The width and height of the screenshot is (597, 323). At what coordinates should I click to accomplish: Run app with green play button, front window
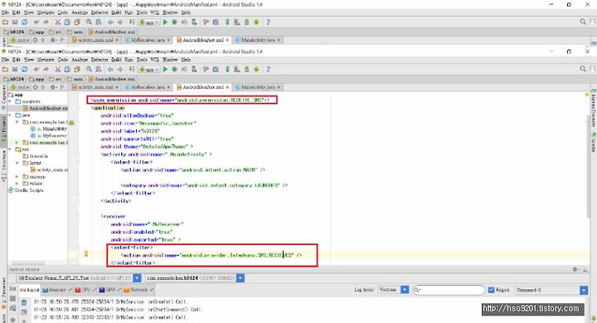click(165, 70)
